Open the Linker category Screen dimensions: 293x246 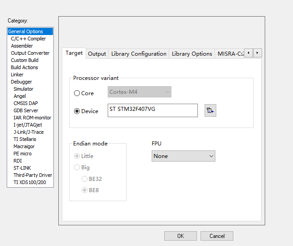pos(17,75)
